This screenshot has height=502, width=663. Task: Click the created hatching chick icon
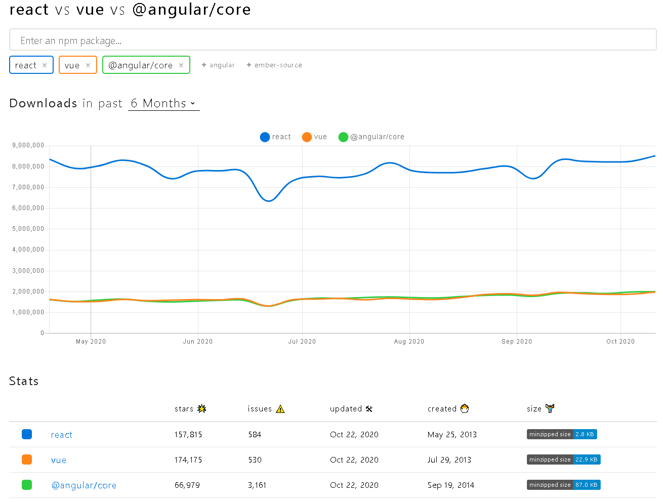coord(465,408)
